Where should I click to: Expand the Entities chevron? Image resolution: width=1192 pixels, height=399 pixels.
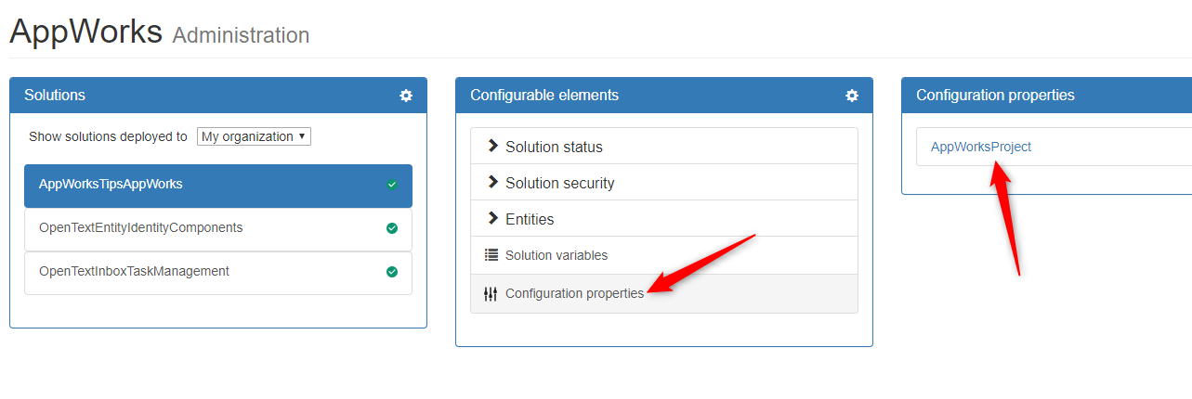pos(493,219)
